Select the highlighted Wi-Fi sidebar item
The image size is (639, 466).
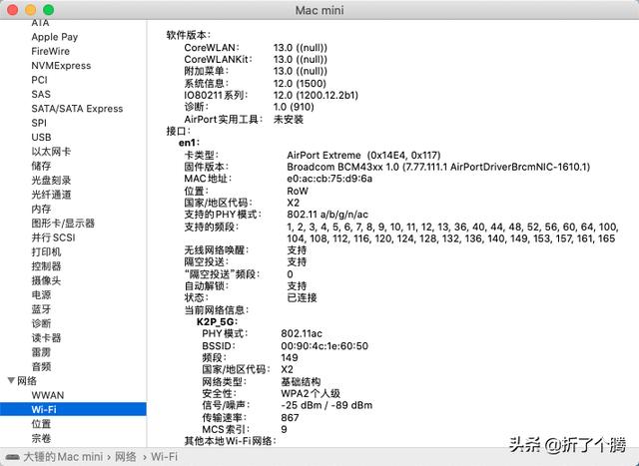pos(73,409)
